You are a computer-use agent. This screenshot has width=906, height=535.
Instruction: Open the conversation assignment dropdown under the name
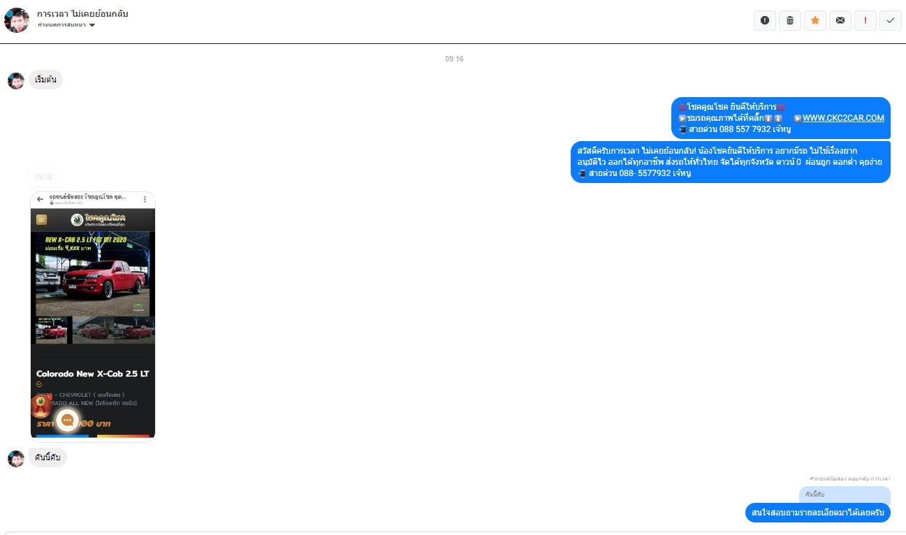66,25
